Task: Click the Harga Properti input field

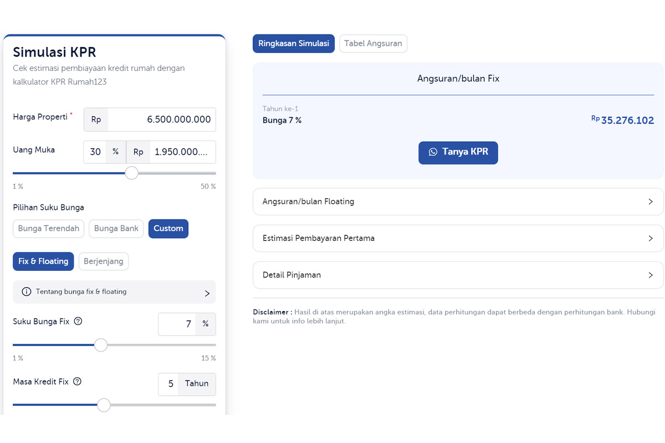Action: 161,120
